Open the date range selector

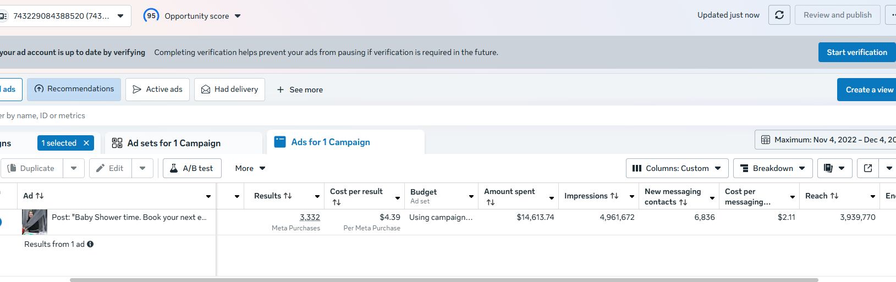pos(825,140)
